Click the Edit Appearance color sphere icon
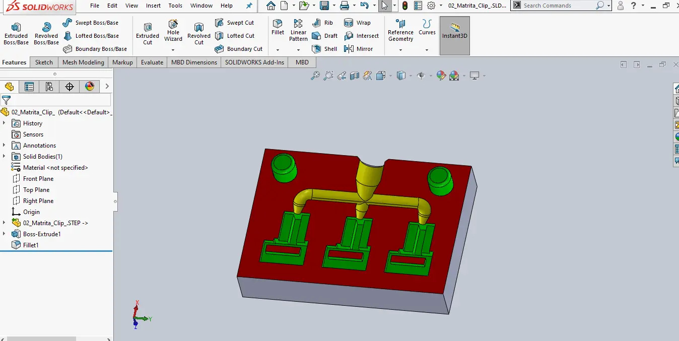Viewport: 679px width, 341px height. (x=442, y=75)
